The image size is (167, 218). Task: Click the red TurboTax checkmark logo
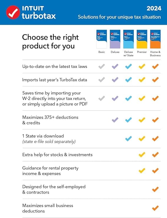[13, 12]
